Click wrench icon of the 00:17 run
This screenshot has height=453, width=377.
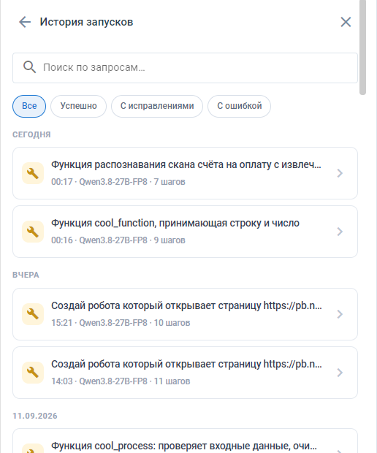33,173
